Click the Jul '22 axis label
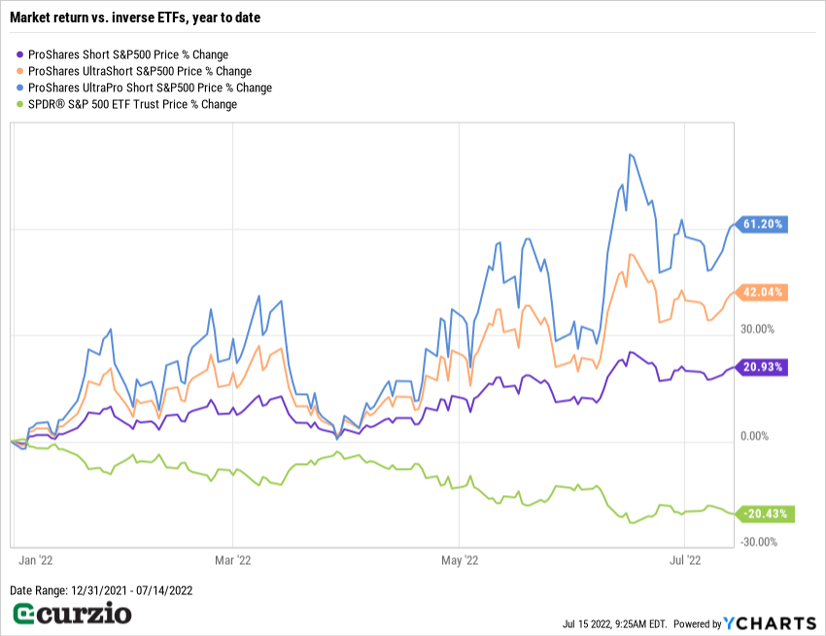Screen dimensions: 826x636 coord(687,560)
